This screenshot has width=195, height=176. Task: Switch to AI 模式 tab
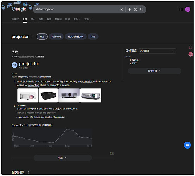(15, 19)
